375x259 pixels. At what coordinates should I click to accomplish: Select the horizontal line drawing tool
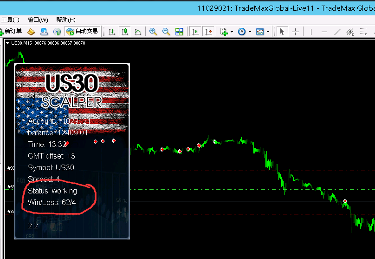coord(324,32)
